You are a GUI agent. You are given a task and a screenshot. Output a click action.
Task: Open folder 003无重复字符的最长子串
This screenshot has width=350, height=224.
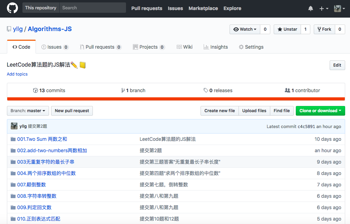46,162
